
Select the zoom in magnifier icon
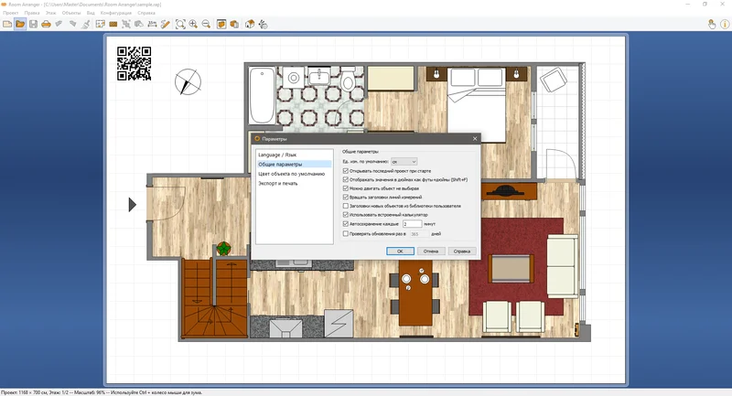coord(193,24)
